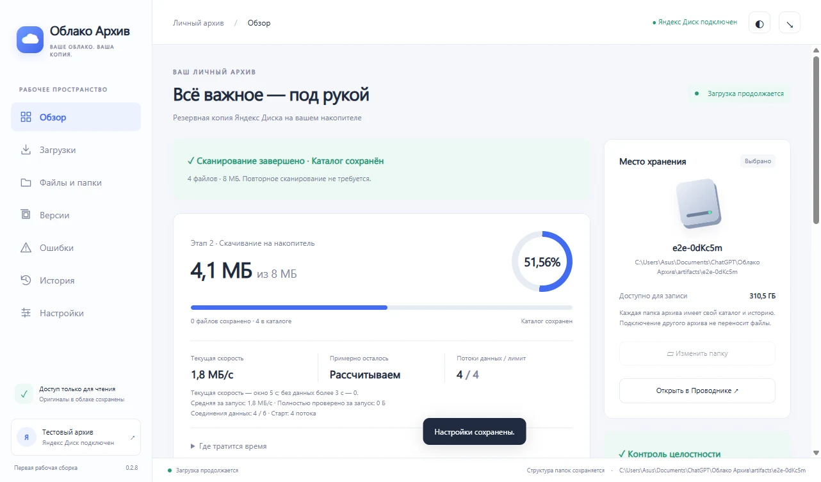Screen dimensions: 821x482
Task: Click the Загрузка продолжается green badge
Action: [740, 93]
